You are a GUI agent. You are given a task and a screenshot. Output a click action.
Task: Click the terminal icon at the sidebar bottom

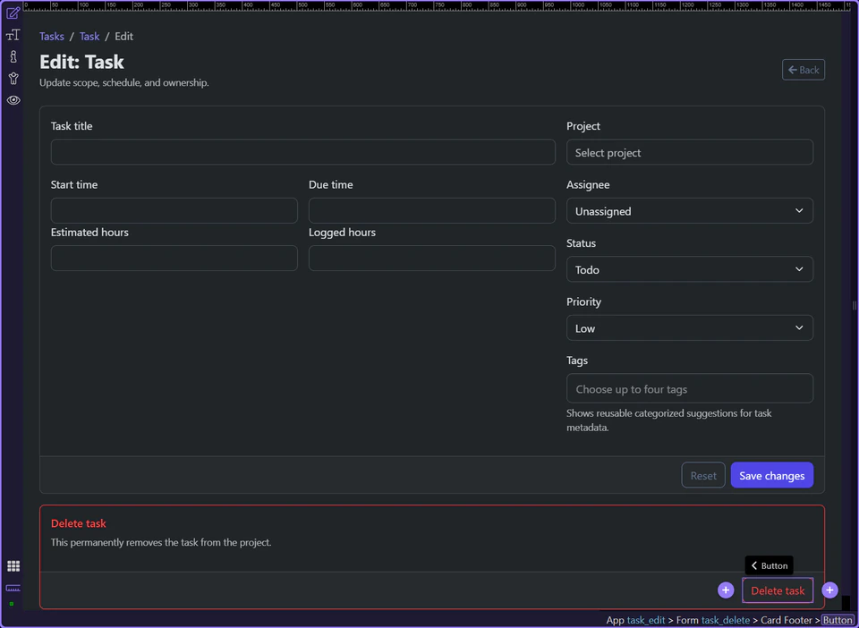pos(13,588)
